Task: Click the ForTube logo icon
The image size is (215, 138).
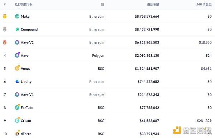Action: coord(17,107)
